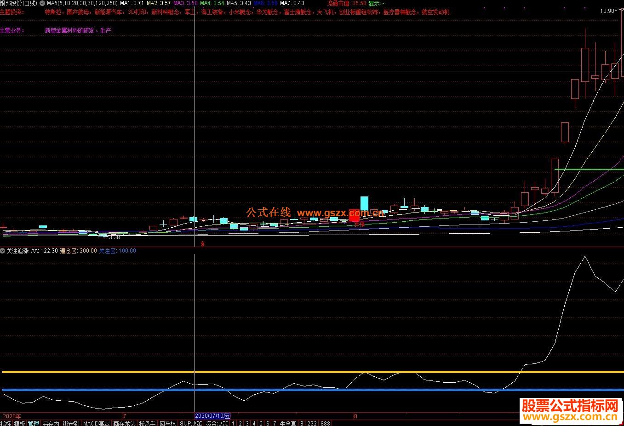Expand the MA indicator dropdown arrow
624x426 pixels.
click(42, 3)
